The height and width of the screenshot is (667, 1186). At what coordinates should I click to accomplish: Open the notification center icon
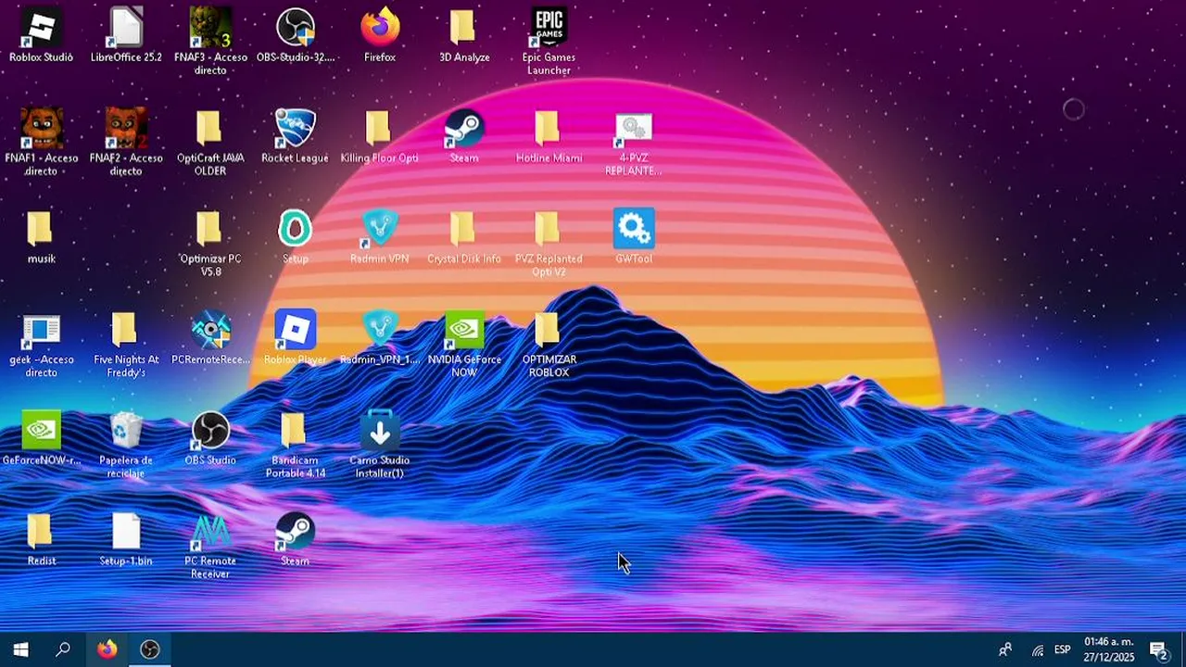(1158, 649)
